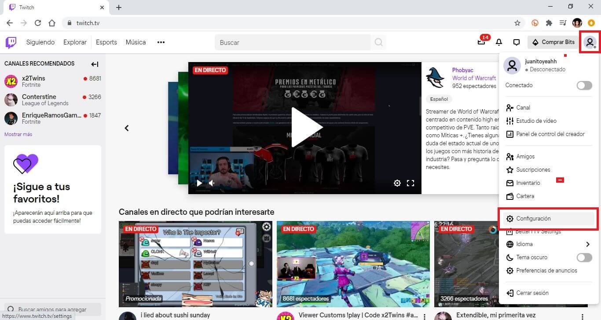Click the search magnifier button
This screenshot has width=601, height=320.
378,42
